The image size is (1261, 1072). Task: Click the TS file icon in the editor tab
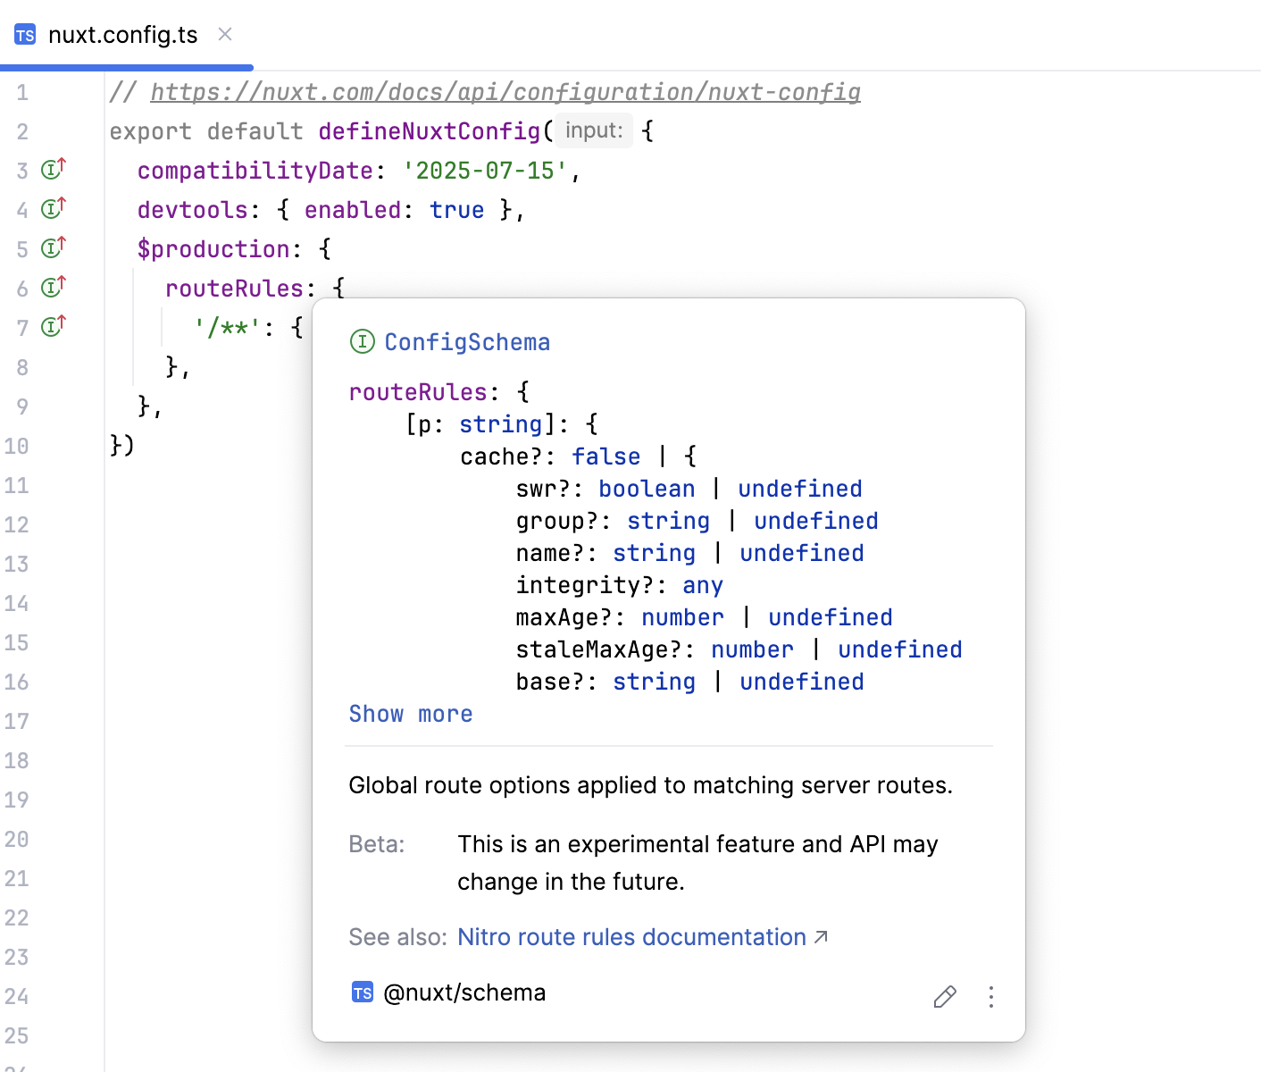24,34
